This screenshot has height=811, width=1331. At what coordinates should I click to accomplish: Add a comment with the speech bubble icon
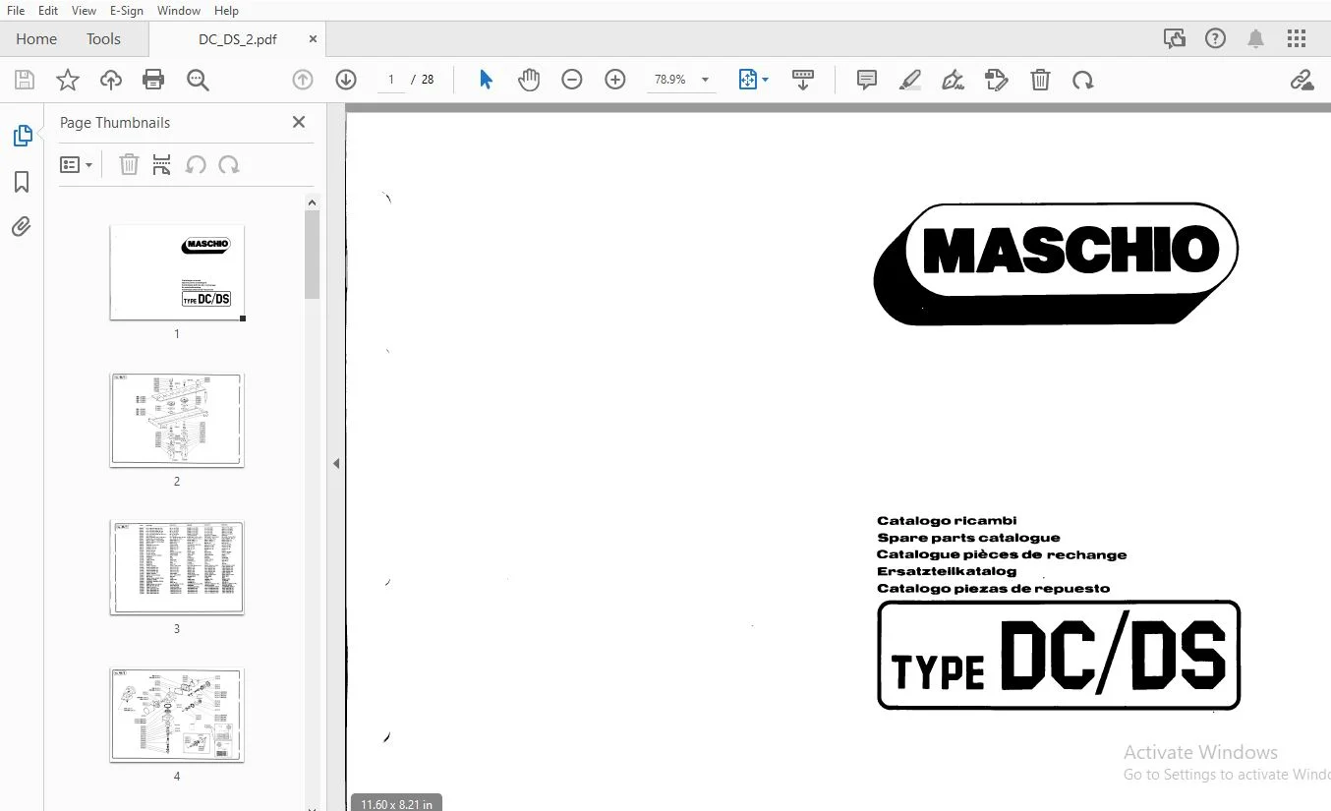[867, 80]
